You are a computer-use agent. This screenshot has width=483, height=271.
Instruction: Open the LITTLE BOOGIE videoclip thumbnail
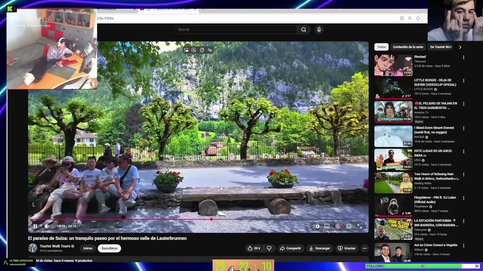(x=393, y=88)
